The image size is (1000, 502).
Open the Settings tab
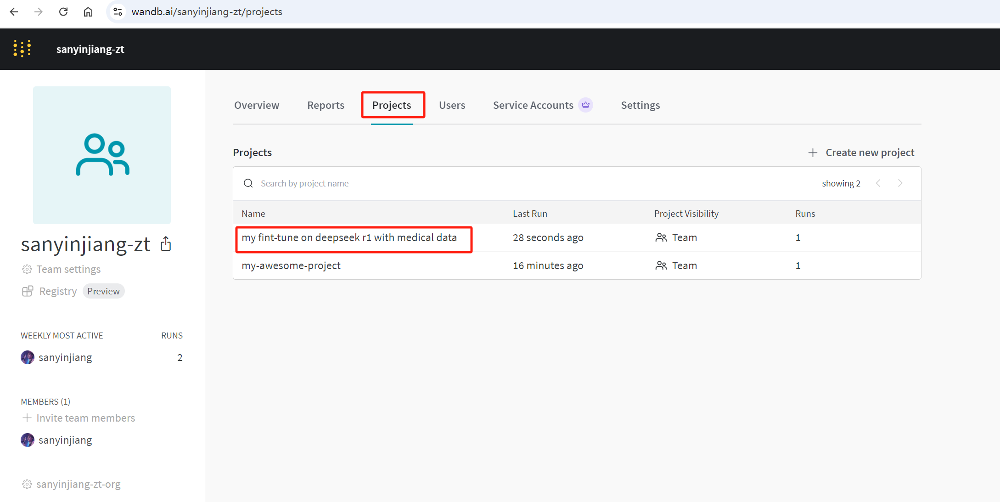point(640,105)
